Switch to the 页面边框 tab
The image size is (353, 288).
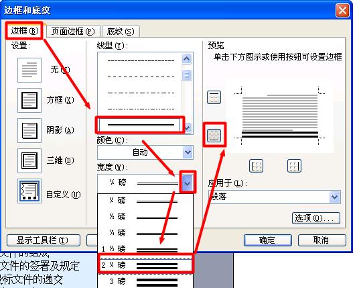click(x=73, y=31)
